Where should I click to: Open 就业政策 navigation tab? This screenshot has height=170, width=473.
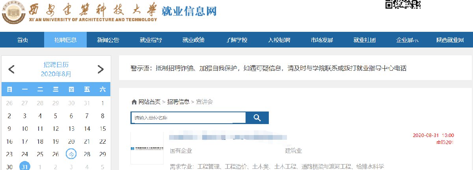point(193,40)
